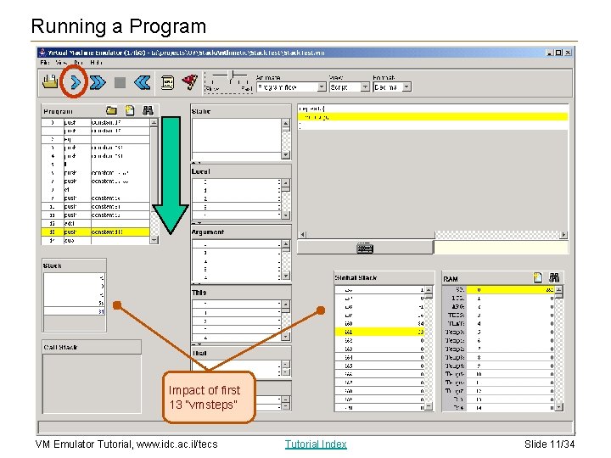Click the pale yellow keyboard output field
This screenshot has width=611, height=458.
tap(502, 248)
